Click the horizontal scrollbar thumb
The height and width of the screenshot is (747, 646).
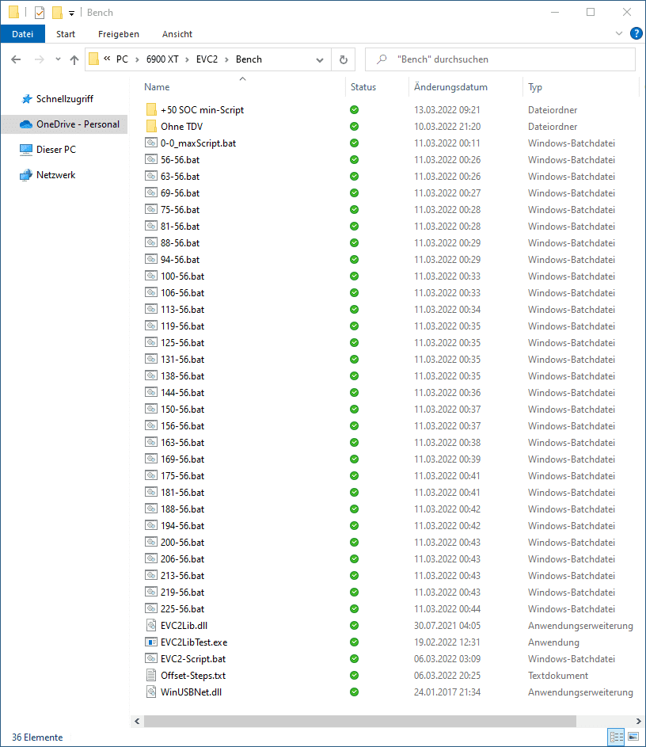(x=360, y=722)
